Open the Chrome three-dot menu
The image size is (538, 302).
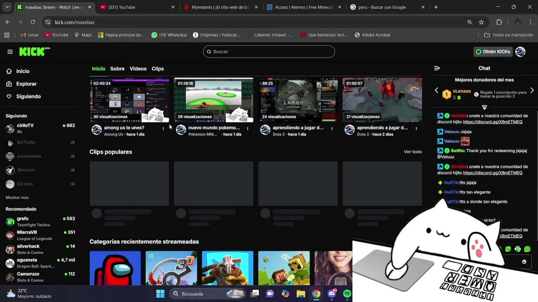click(x=530, y=22)
